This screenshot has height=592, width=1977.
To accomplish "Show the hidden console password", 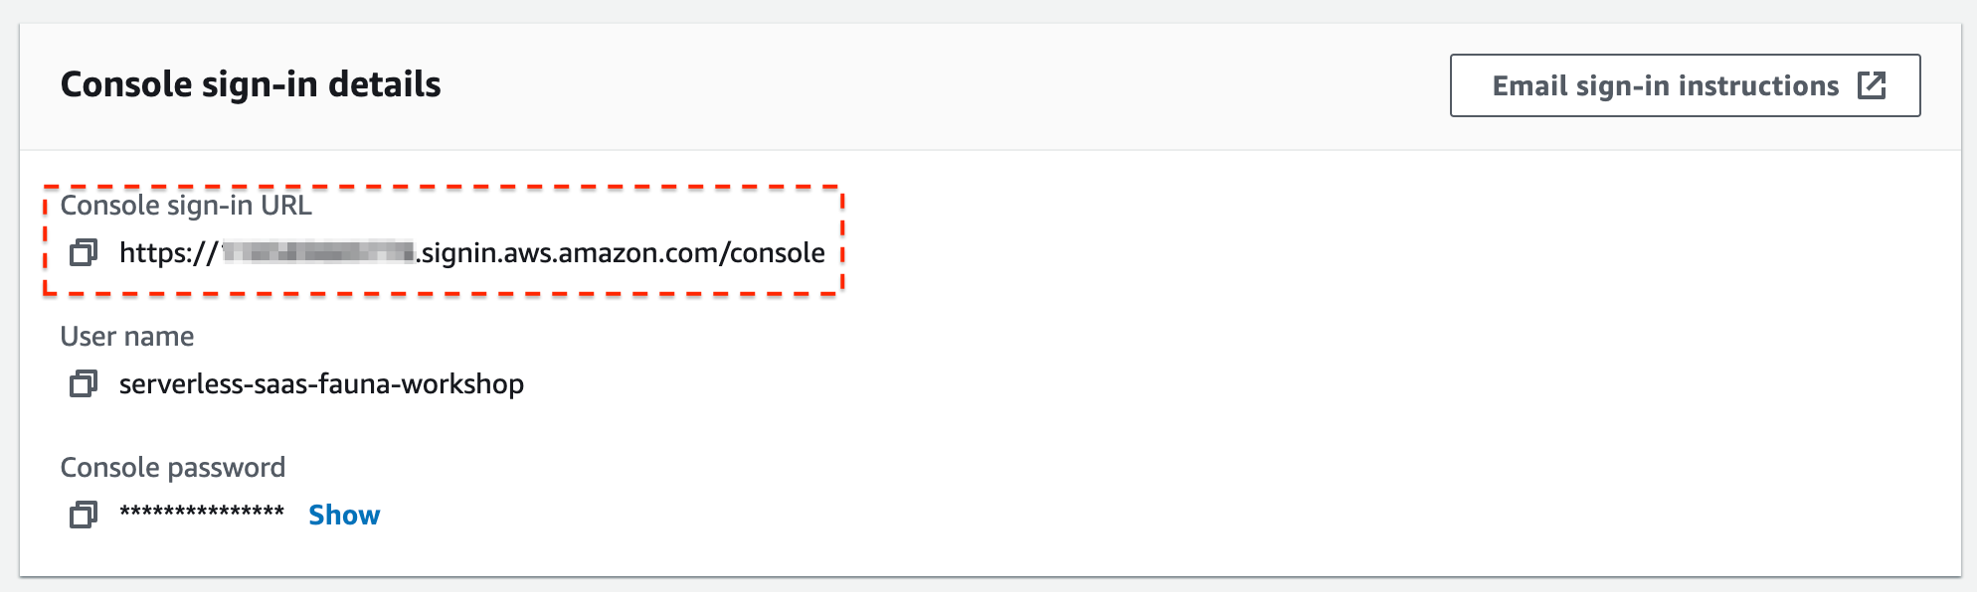I will click(344, 515).
